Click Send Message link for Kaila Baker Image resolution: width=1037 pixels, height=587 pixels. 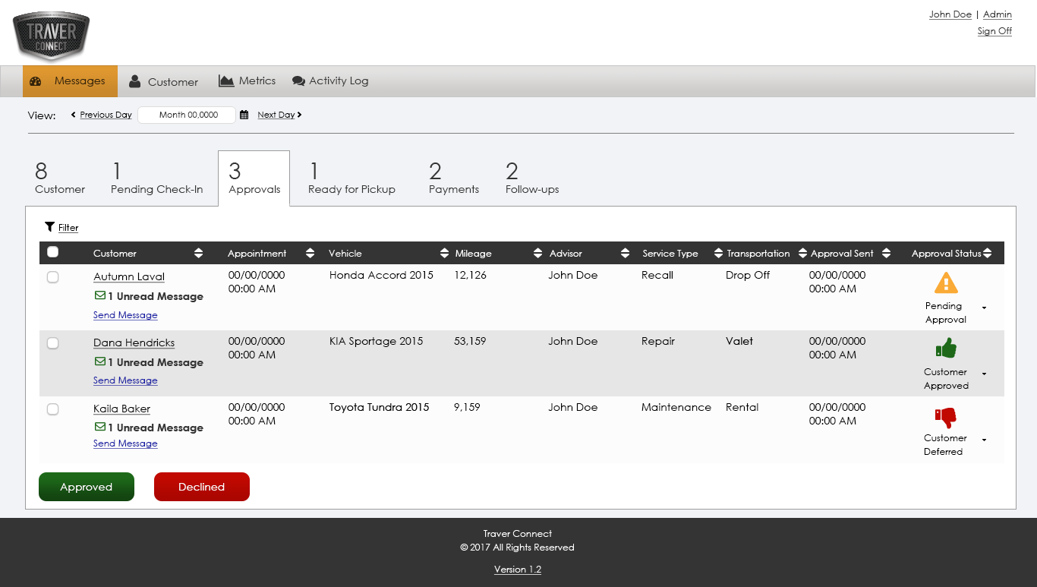tap(125, 443)
